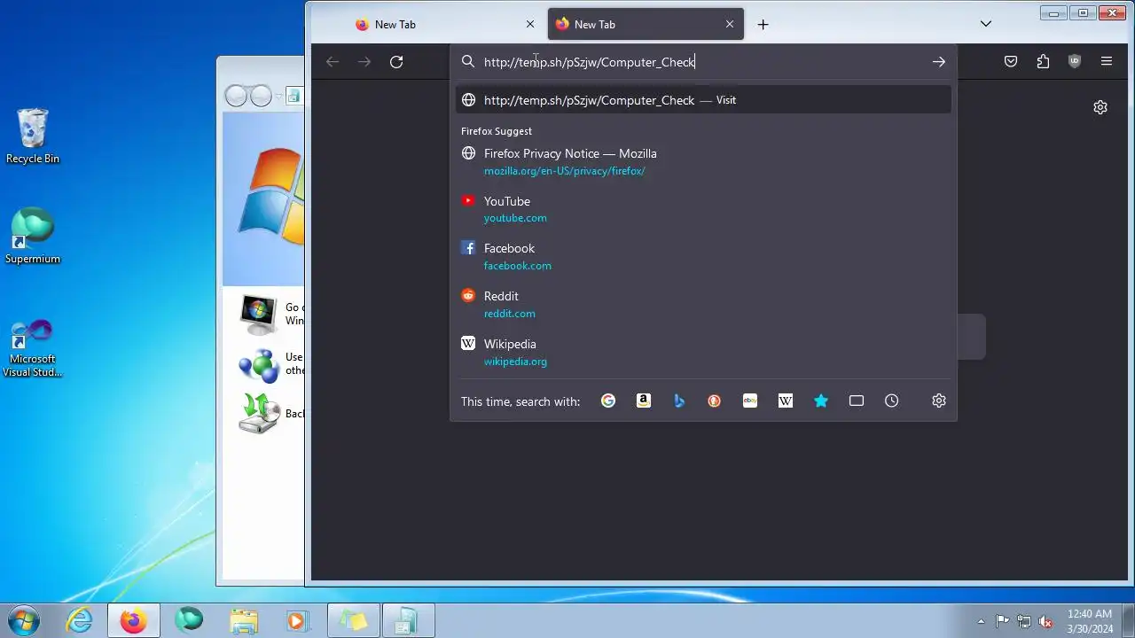Viewport: 1135px width, 638px height.
Task: Click forward button in background window
Action: click(x=261, y=96)
